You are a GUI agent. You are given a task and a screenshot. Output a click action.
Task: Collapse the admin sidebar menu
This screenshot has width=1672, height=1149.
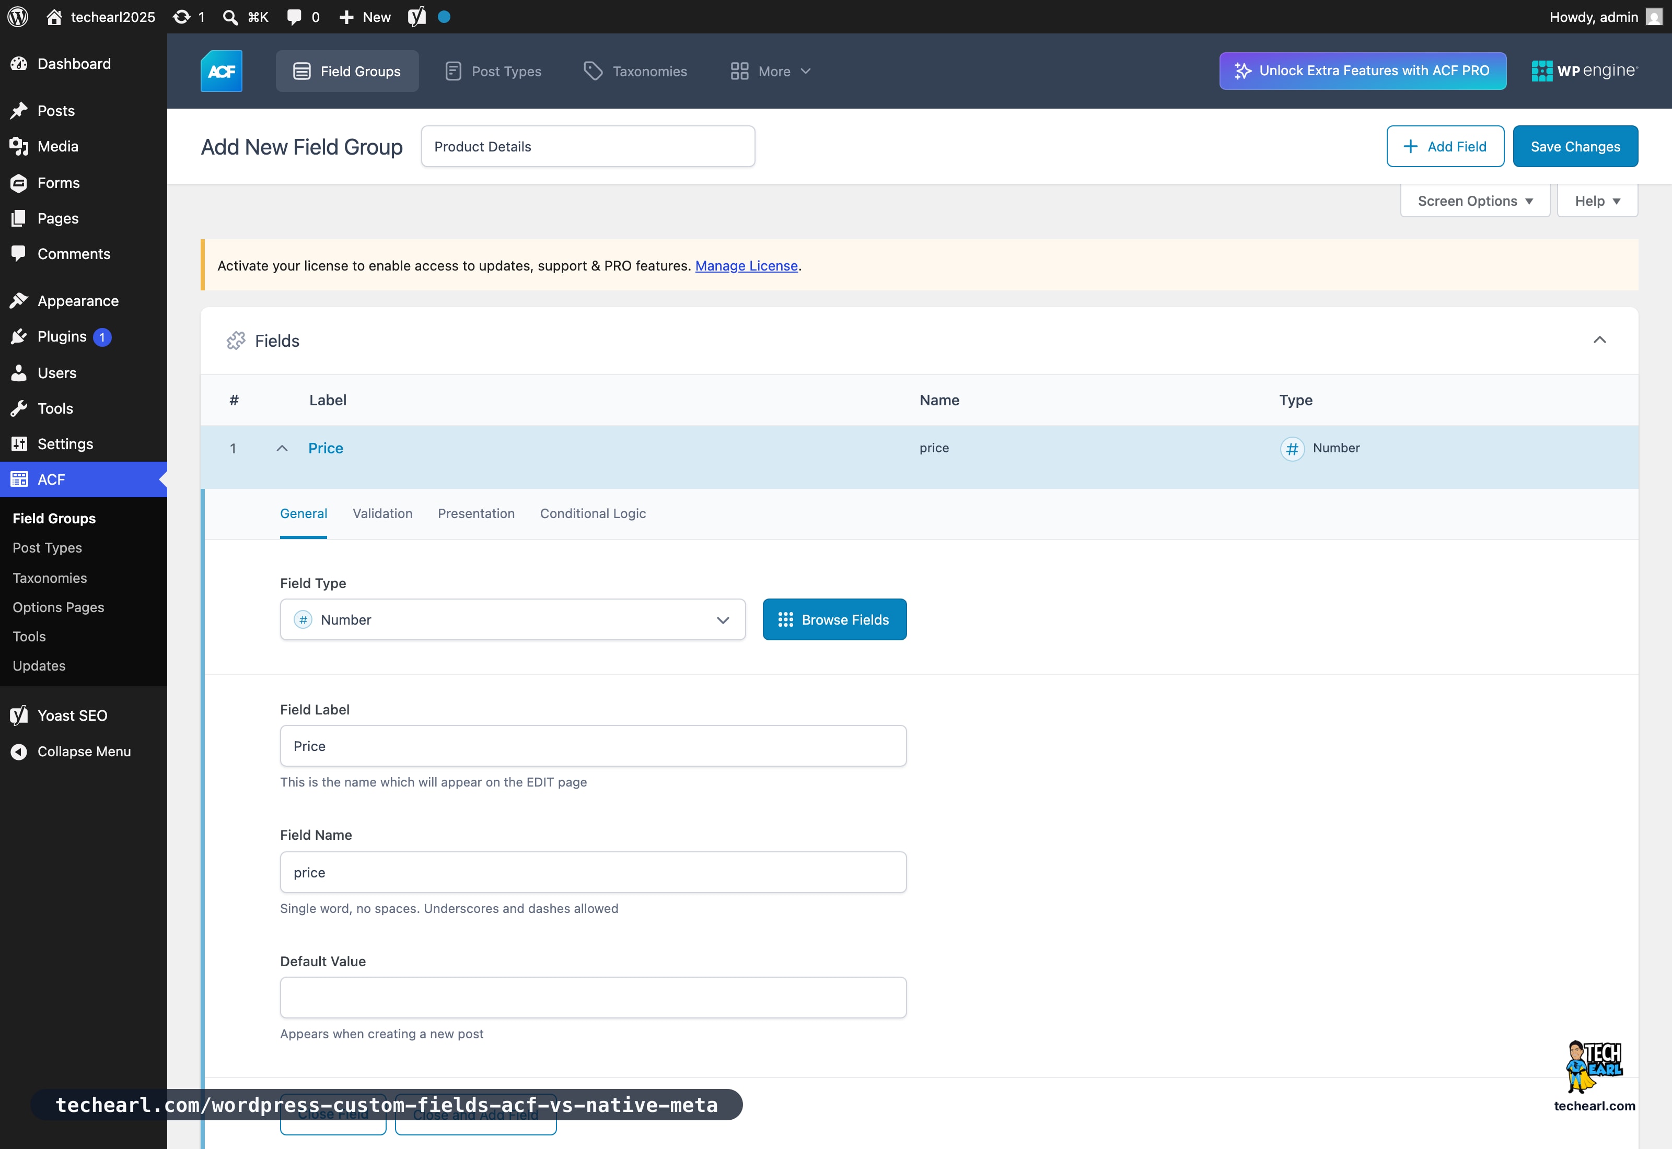[84, 751]
